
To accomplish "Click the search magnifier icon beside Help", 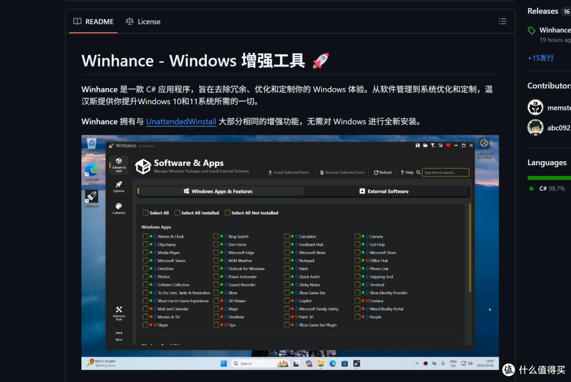I will [x=418, y=172].
